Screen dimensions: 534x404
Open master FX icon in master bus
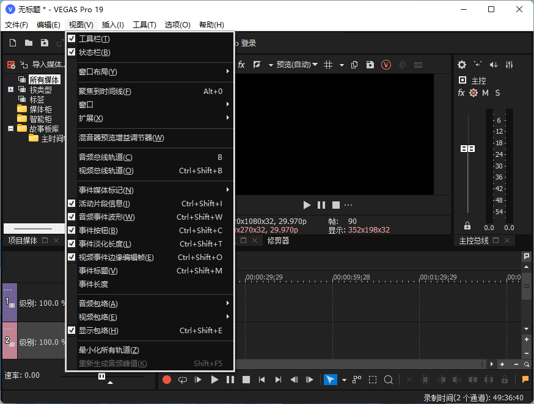(x=461, y=93)
